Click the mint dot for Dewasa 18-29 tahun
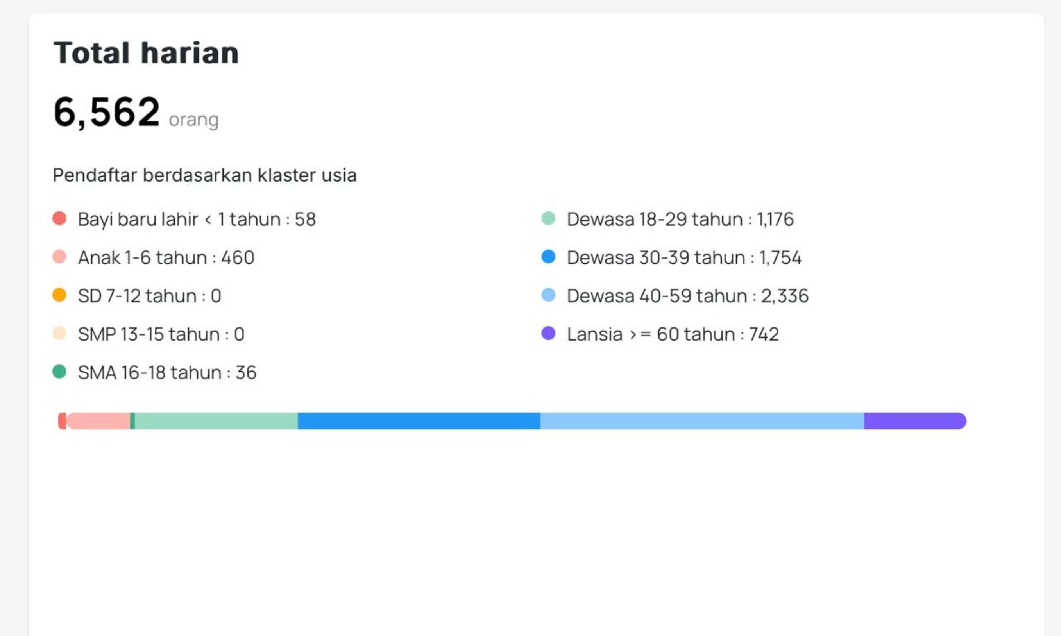Screen dimensions: 1061x636 click(x=548, y=218)
